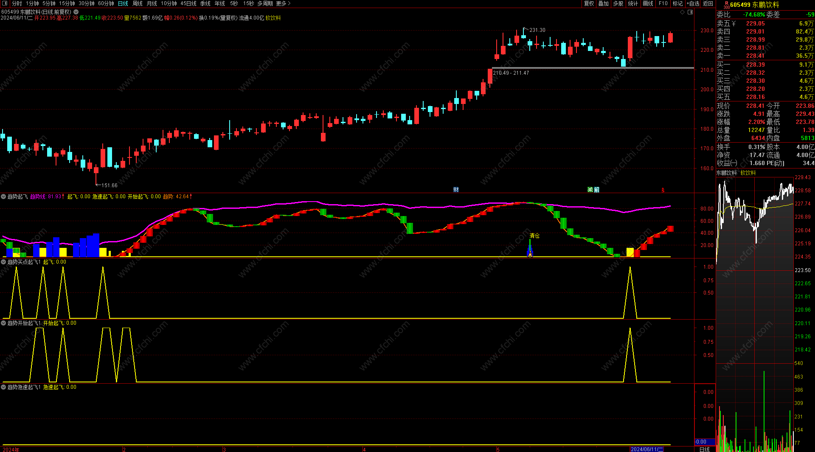The height and width of the screenshot is (452, 815).
Task: Click the R300 badge next to the stock code
Action: coord(726,5)
